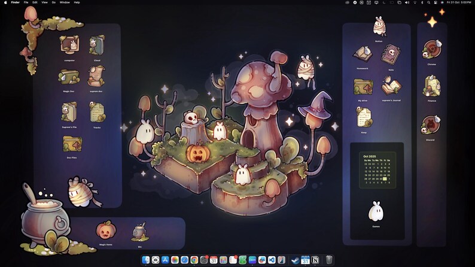Open the Edit menu
The width and height of the screenshot is (475, 267).
click(35, 2)
